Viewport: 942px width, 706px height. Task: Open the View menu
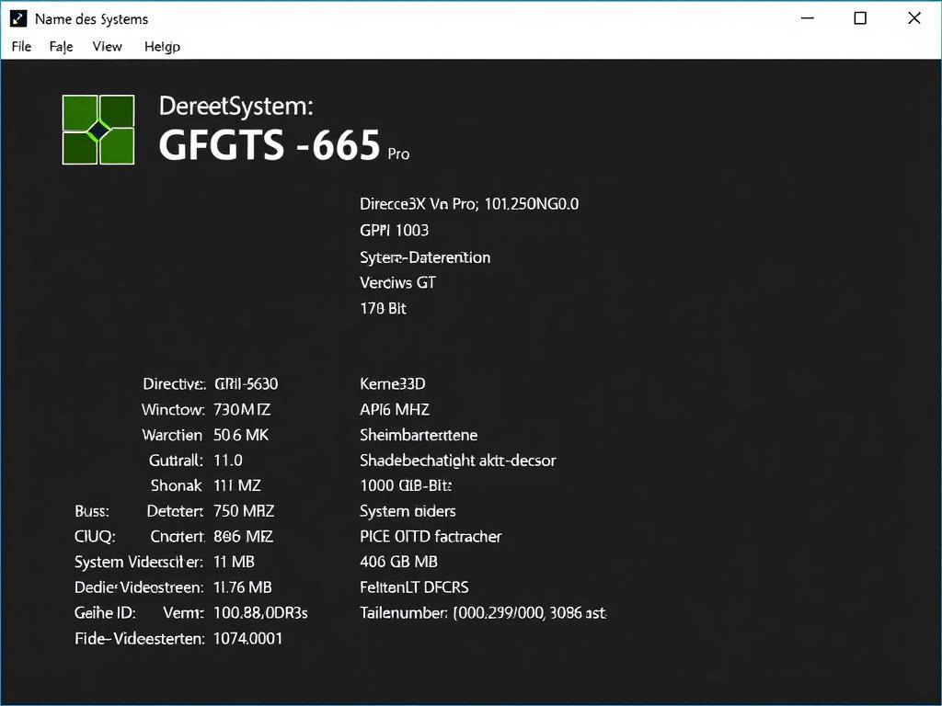[107, 46]
